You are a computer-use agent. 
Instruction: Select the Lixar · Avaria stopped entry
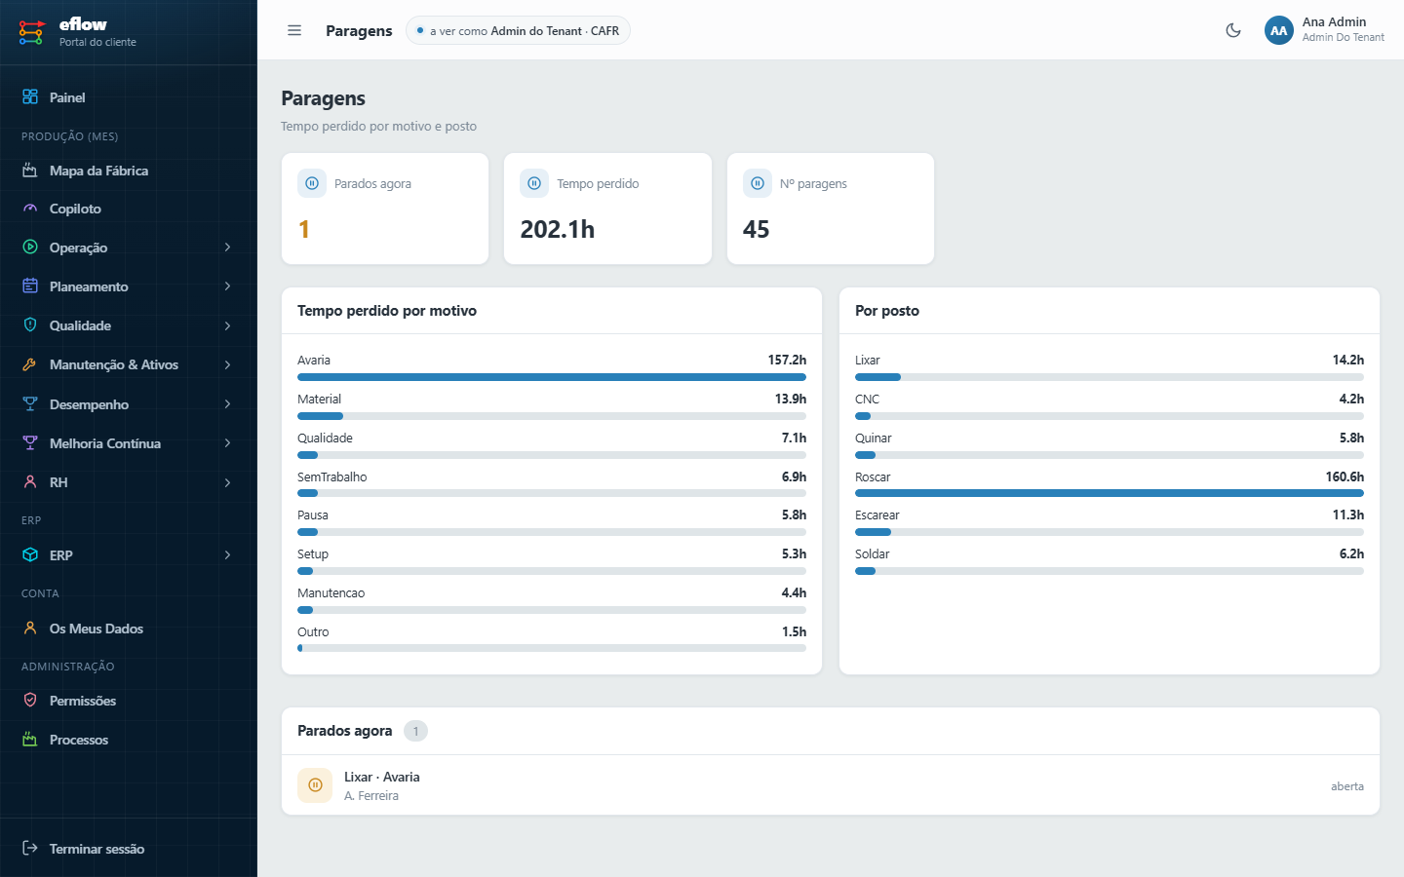pos(831,785)
